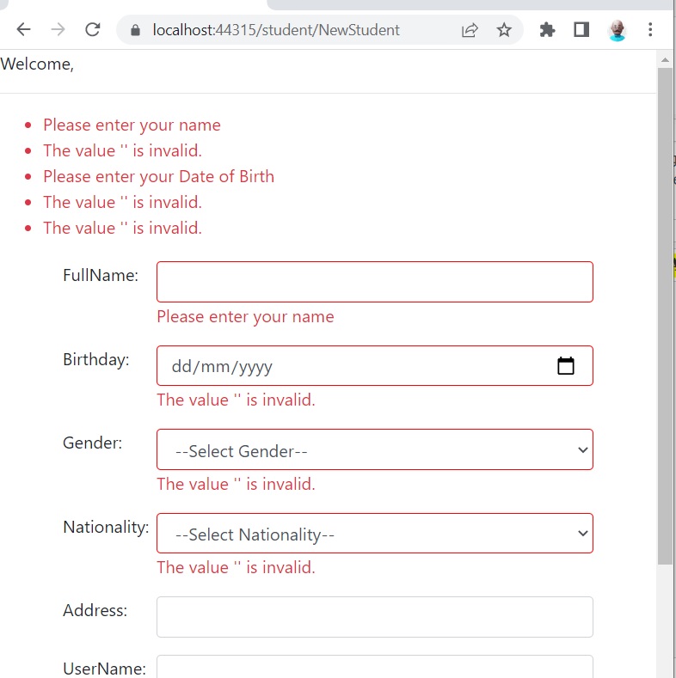The image size is (676, 678).
Task: Toggle the browser side panel
Action: [x=581, y=30]
